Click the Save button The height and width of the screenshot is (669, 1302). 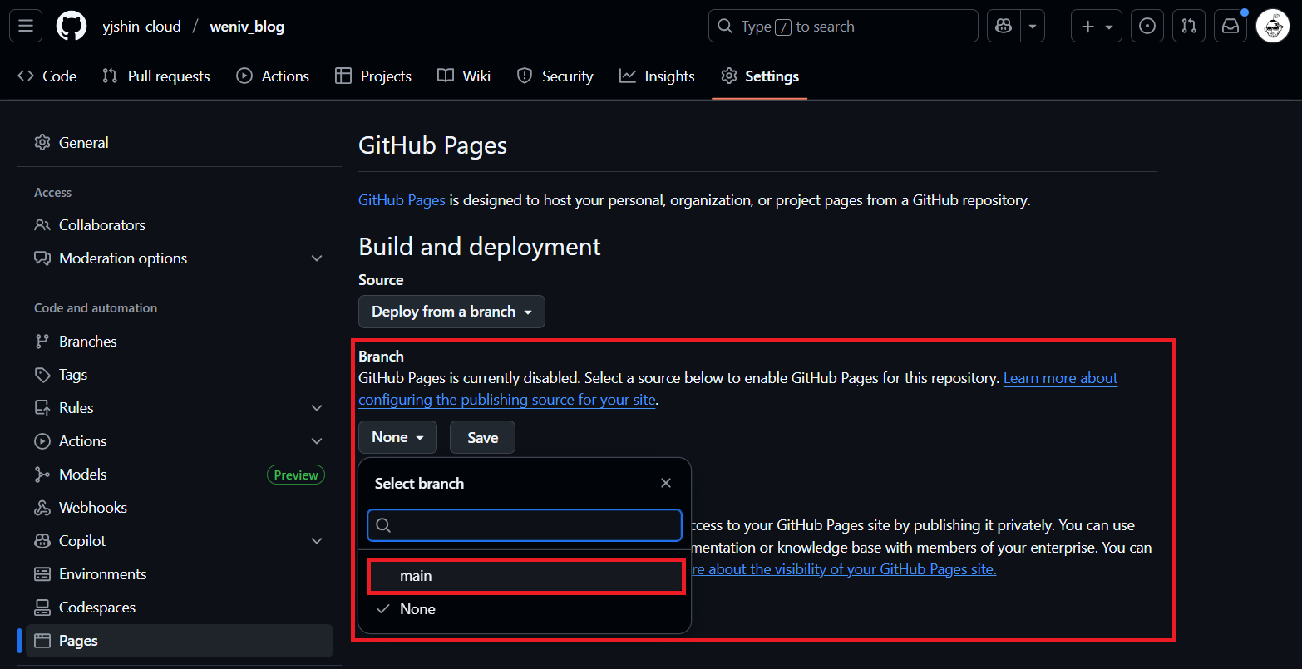(482, 437)
